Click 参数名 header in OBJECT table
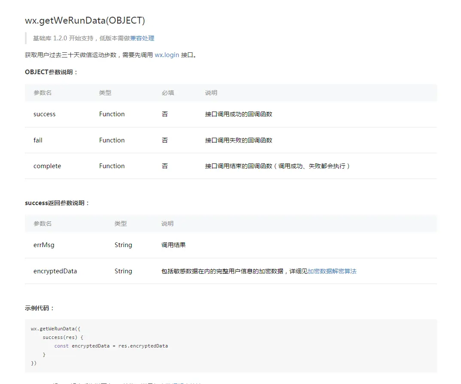 coord(42,93)
